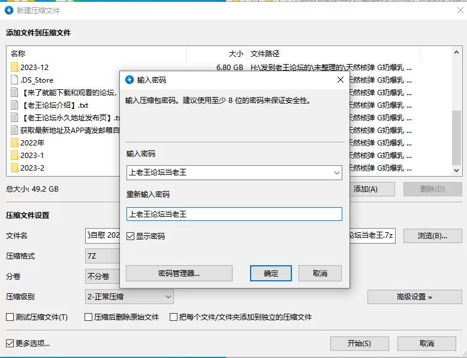Screen dimensions: 467x358
Task: Click the file icon for 老王论坛永久地址发布页
Action: coord(14,117)
